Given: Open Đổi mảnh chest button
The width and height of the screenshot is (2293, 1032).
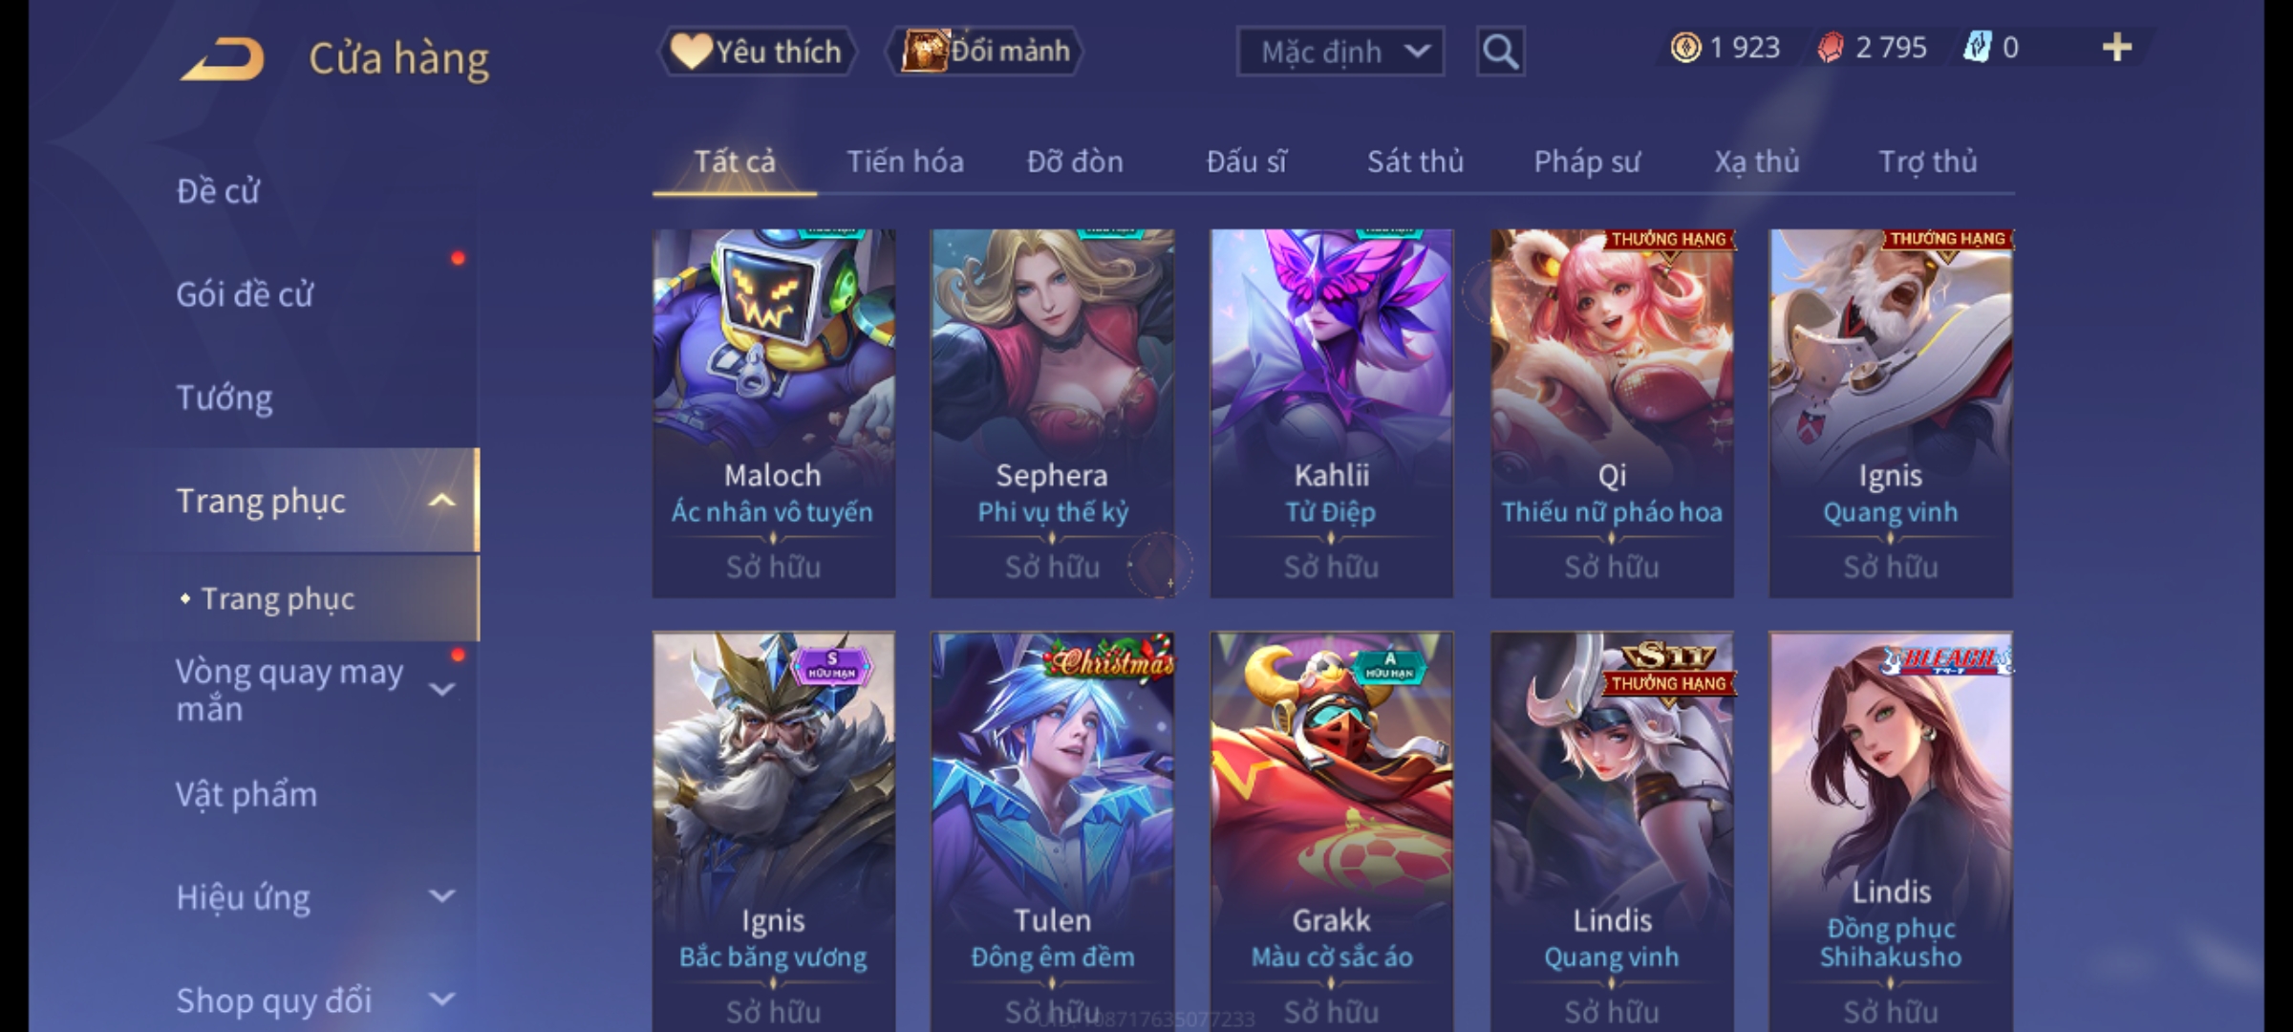Looking at the screenshot, I should (985, 52).
